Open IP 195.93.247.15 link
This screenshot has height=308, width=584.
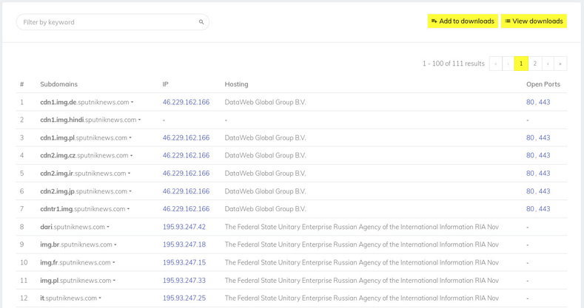[x=184, y=262]
